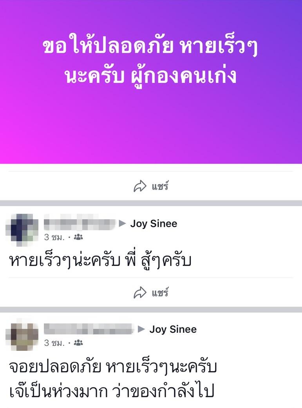Open the pixelated dark-blue profile picture
Viewport: 302px width, 408px height.
pos(22,230)
